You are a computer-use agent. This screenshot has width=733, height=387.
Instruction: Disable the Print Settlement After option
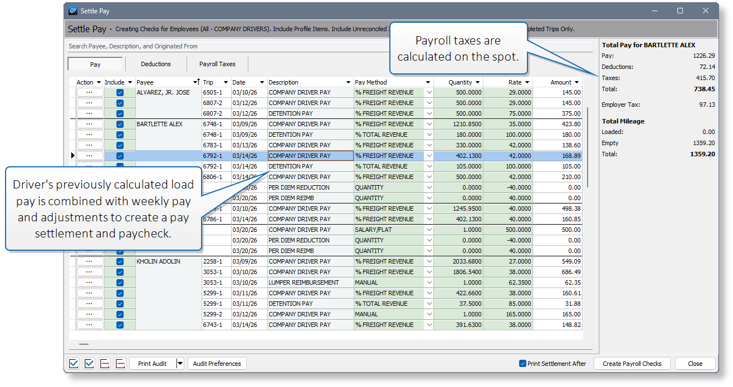(x=522, y=363)
